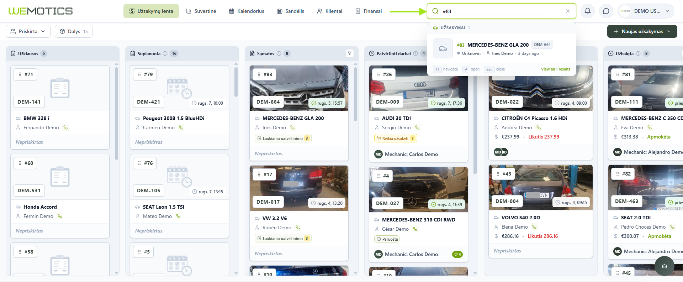Select the Finansai tab
Image resolution: width=683 pixels, height=282 pixels.
coord(369,11)
